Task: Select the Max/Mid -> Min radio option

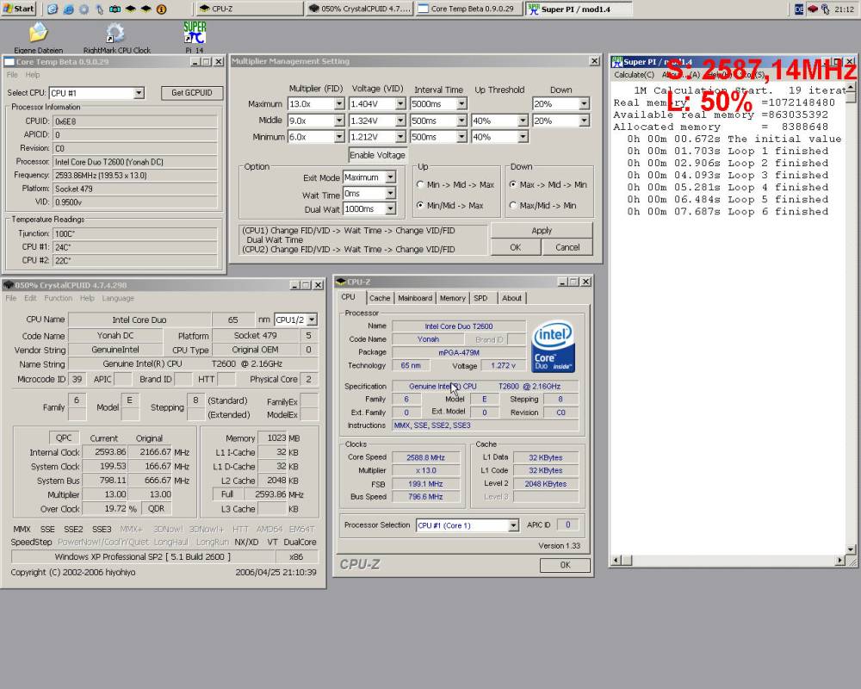Action: [513, 205]
